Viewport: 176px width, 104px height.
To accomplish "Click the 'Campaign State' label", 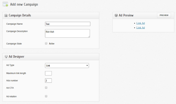I will tap(14, 44).
